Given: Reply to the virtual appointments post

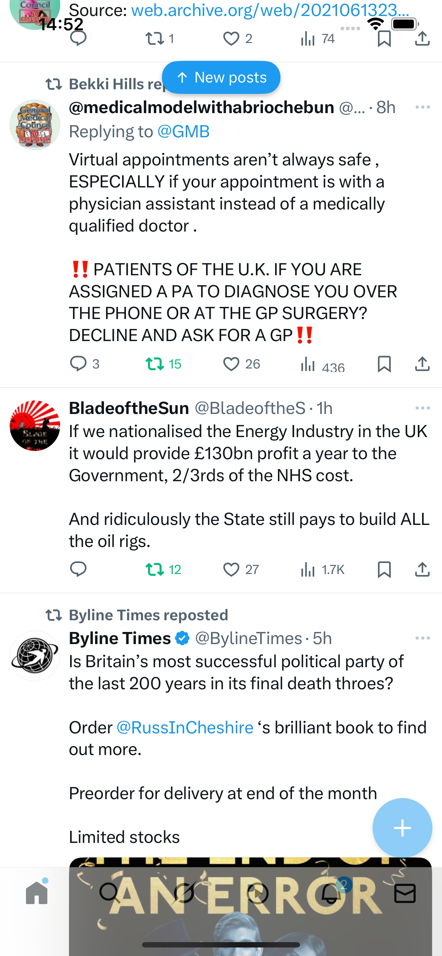Looking at the screenshot, I should (79, 364).
